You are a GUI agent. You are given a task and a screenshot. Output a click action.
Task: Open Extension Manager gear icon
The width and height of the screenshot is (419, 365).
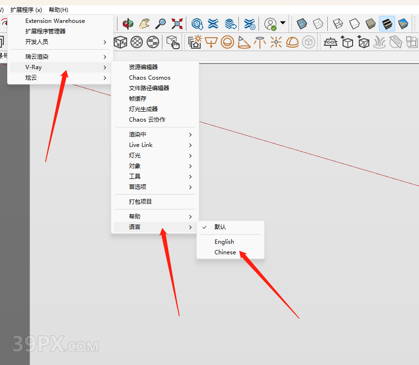[x=249, y=24]
